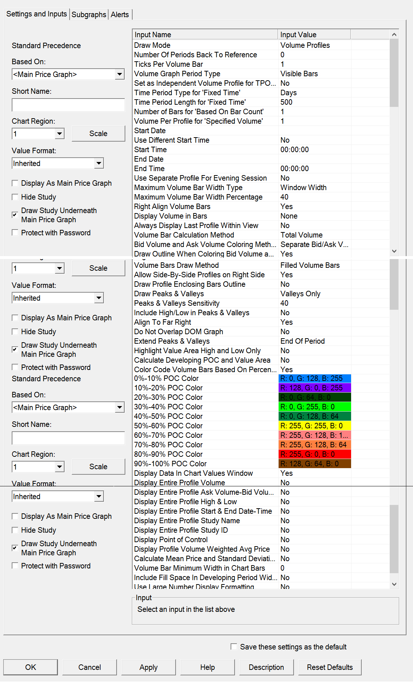Select the Display Point of Control row
The image size is (413, 683).
[x=261, y=540]
